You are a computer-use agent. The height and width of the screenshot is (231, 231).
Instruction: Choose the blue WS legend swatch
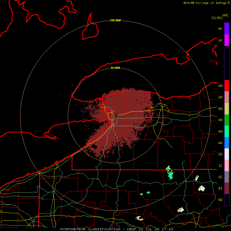click(x=227, y=143)
